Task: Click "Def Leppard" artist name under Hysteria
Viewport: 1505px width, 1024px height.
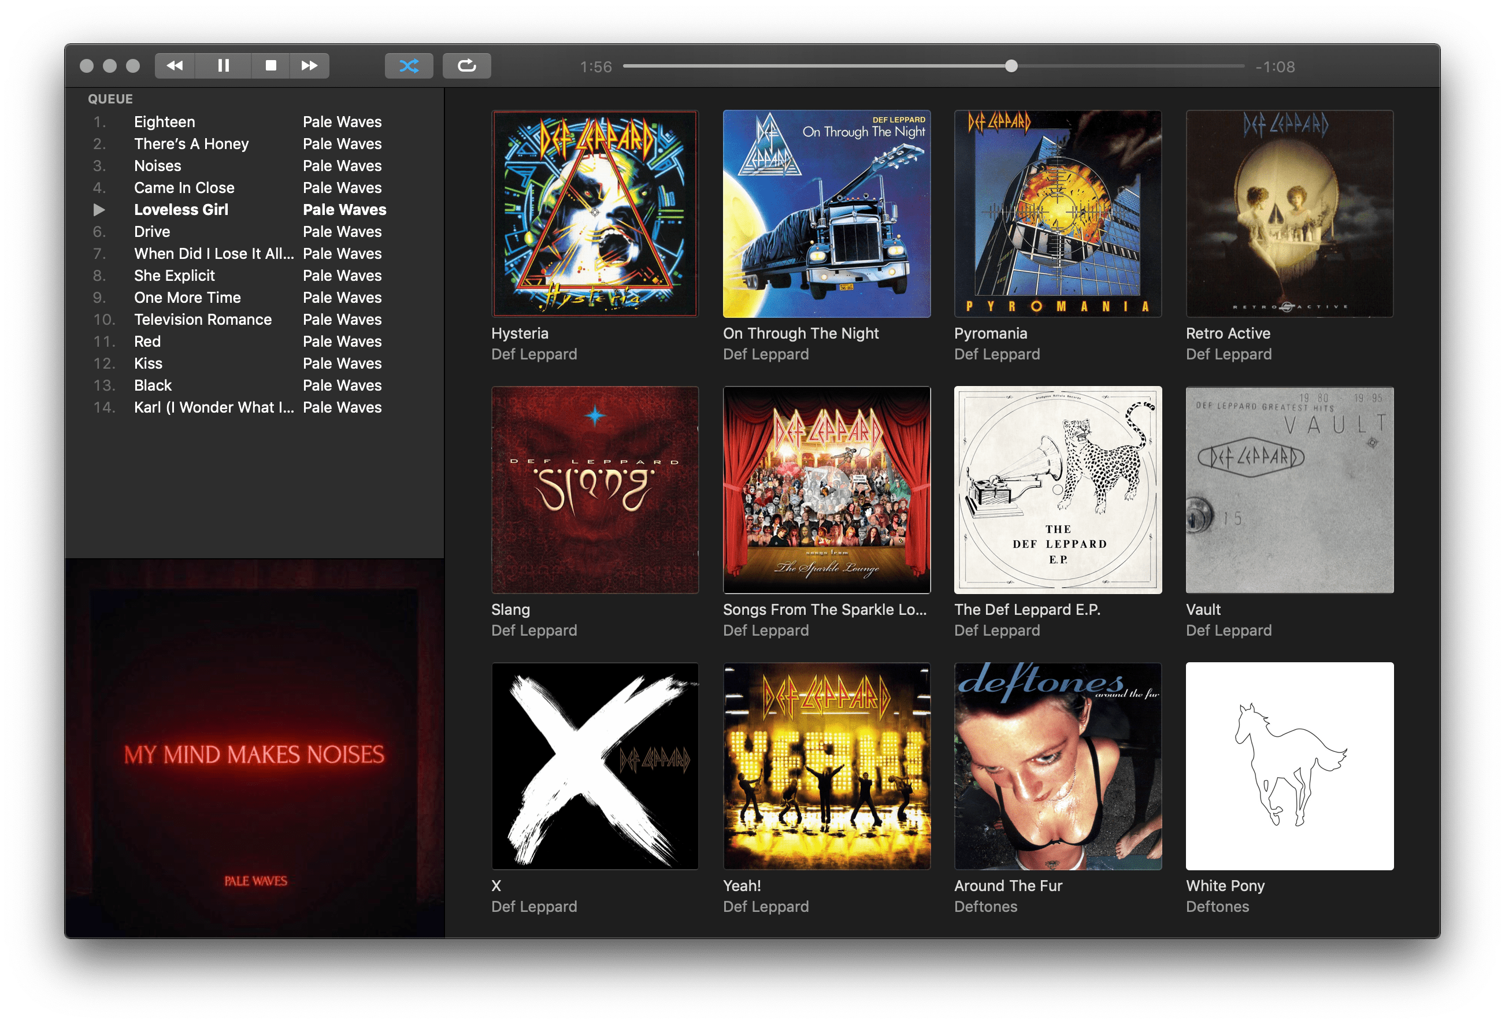Action: coord(533,354)
